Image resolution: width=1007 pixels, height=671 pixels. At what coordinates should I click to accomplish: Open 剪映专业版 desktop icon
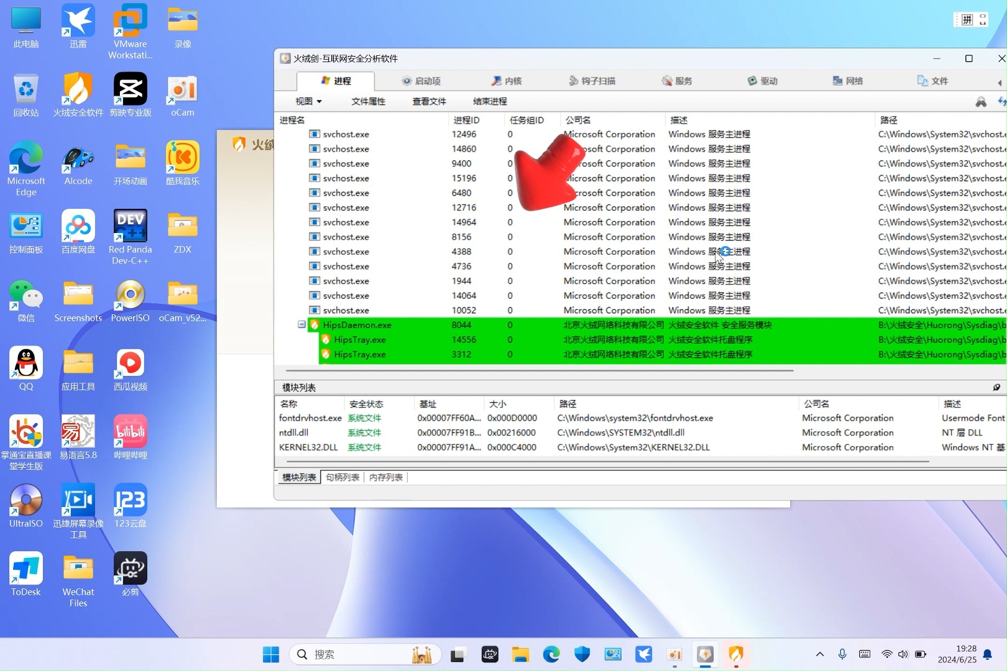[131, 95]
